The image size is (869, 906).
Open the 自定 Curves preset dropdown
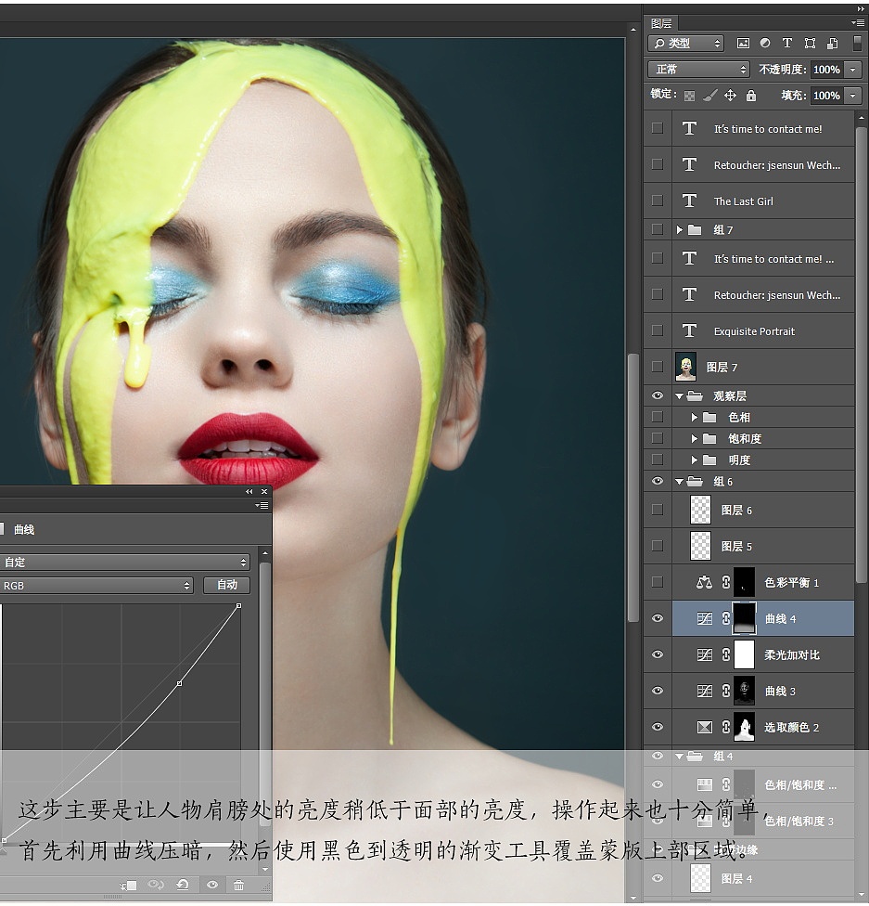[124, 563]
